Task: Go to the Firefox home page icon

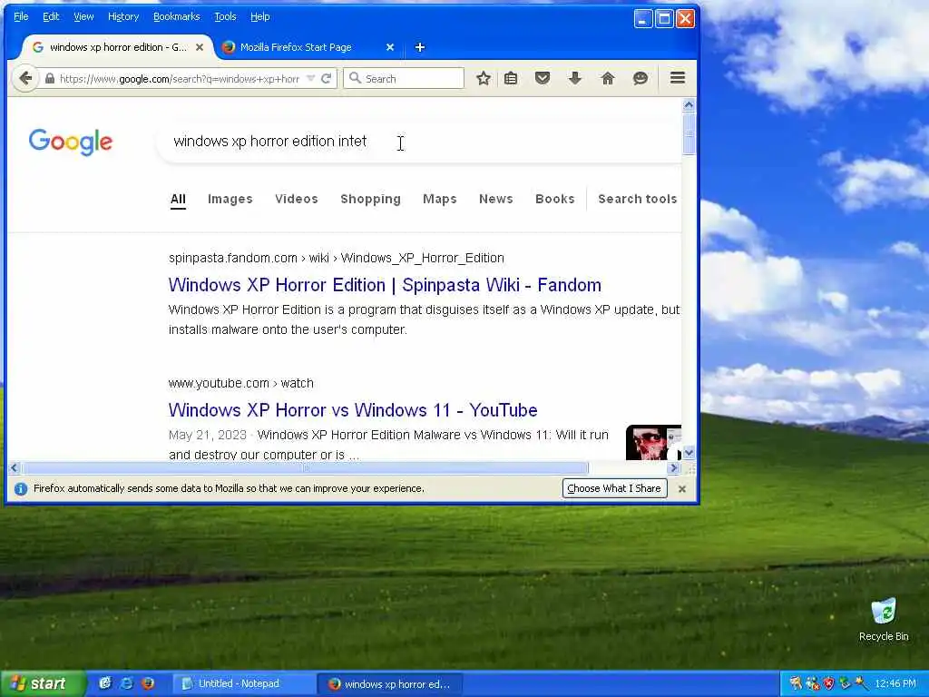Action: coord(607,78)
